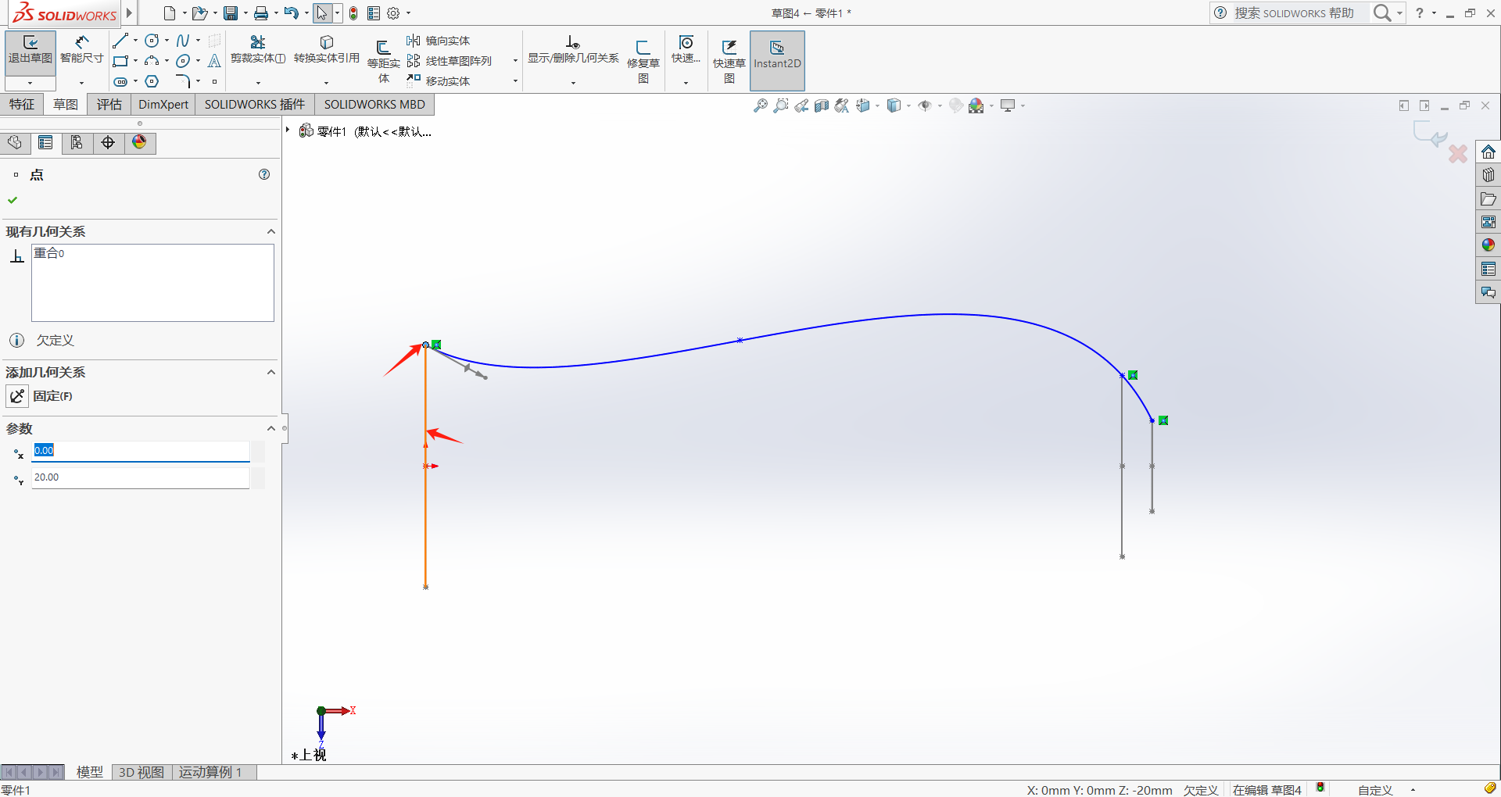Open the DisplayManager tab

point(139,142)
